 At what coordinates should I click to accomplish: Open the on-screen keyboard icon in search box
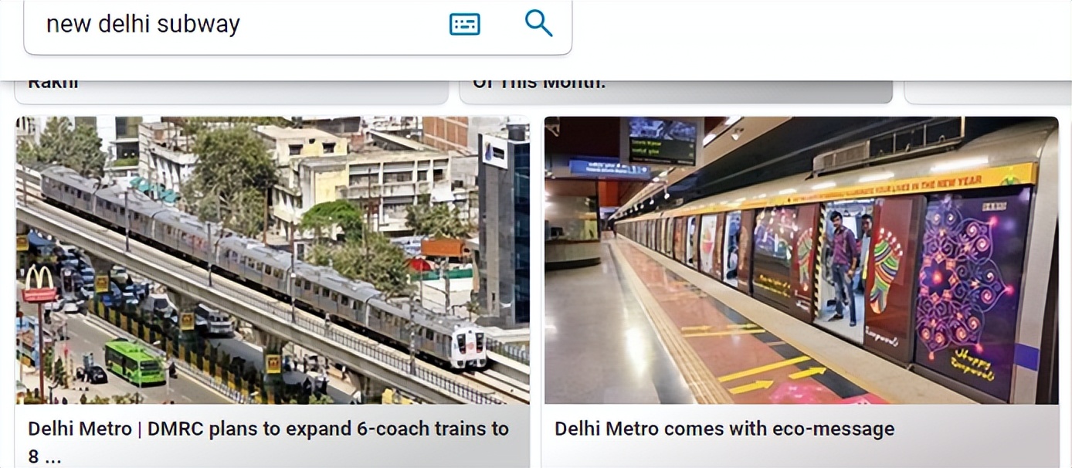[465, 24]
